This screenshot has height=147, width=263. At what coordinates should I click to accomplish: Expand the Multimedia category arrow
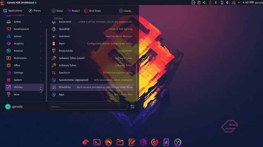(41, 58)
